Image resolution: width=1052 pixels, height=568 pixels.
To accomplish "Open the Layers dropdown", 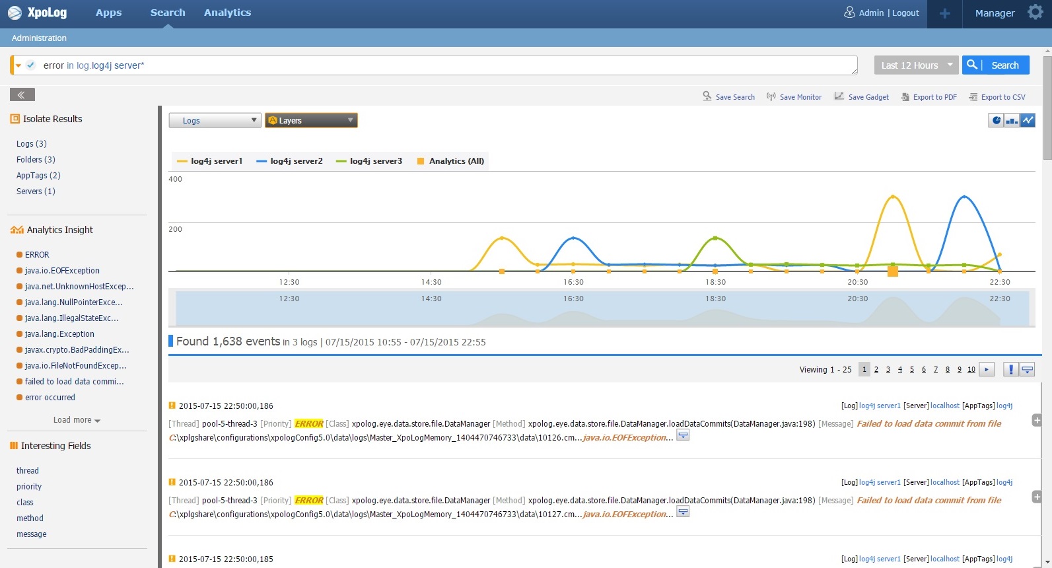I will pos(311,120).
